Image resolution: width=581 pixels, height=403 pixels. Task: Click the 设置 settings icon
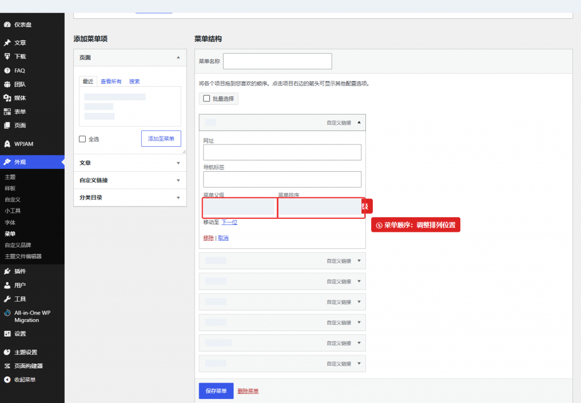(x=7, y=333)
